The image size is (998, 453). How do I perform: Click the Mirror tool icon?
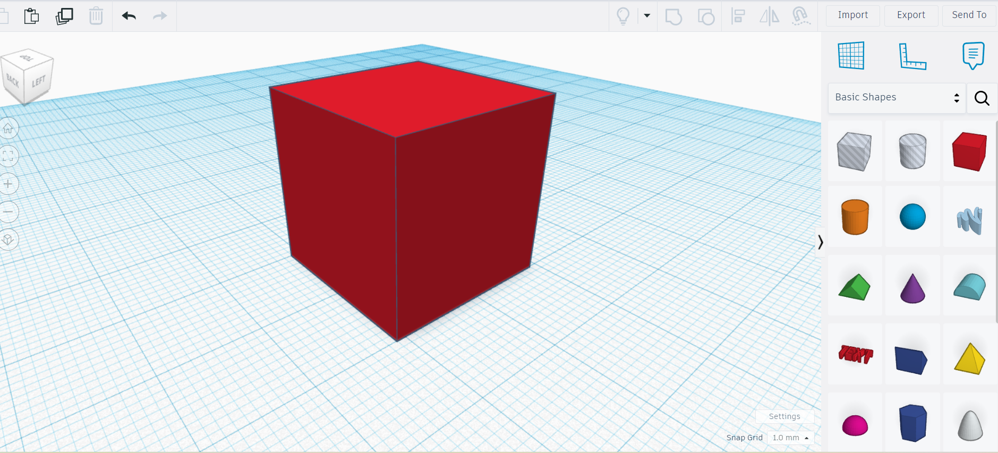769,16
